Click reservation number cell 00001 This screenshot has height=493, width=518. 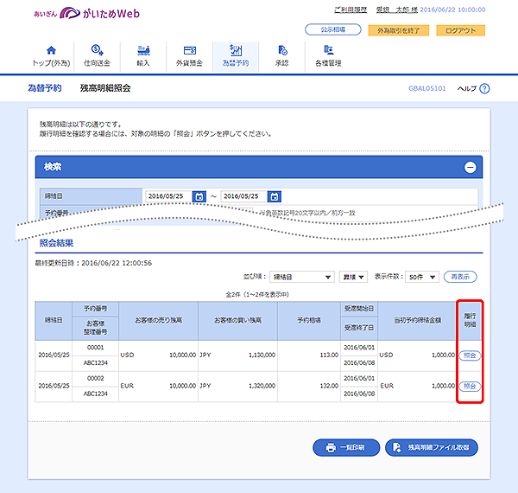(x=96, y=348)
